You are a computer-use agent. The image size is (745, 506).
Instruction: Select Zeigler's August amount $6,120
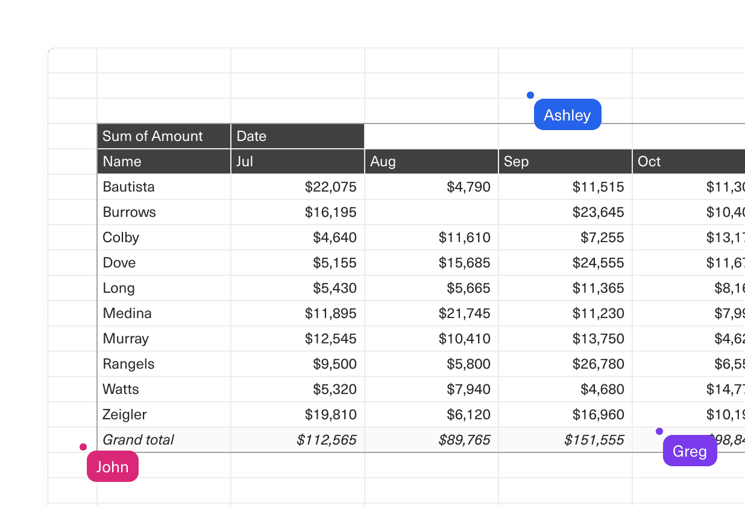tap(473, 414)
